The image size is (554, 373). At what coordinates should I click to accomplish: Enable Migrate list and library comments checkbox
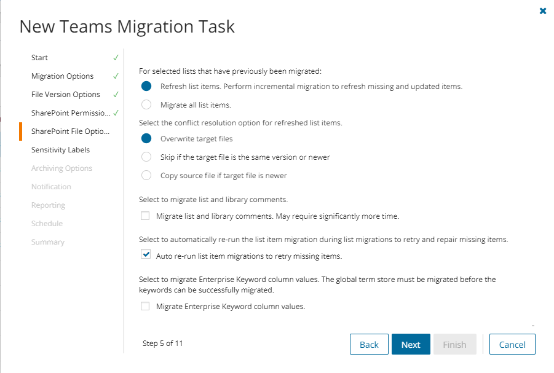(x=145, y=216)
